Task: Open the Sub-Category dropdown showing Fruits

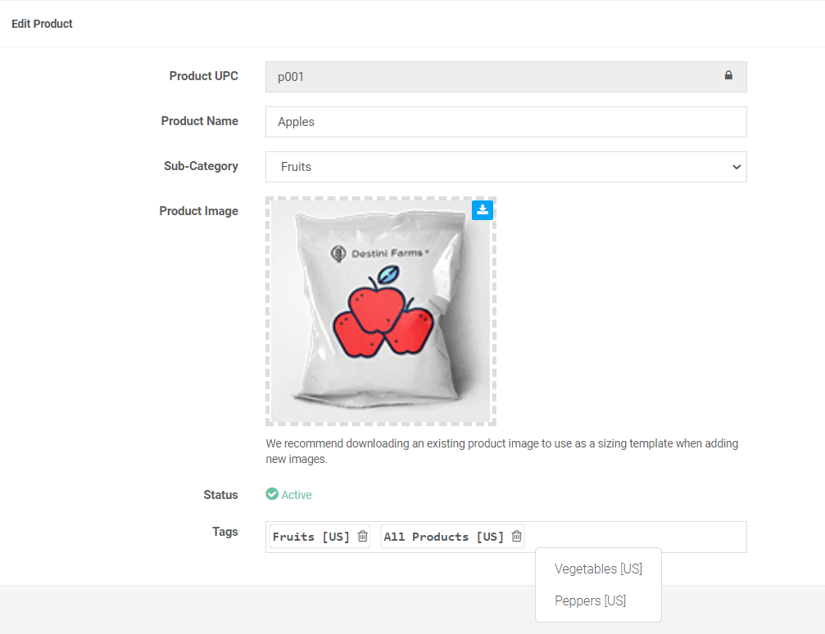Action: point(505,167)
